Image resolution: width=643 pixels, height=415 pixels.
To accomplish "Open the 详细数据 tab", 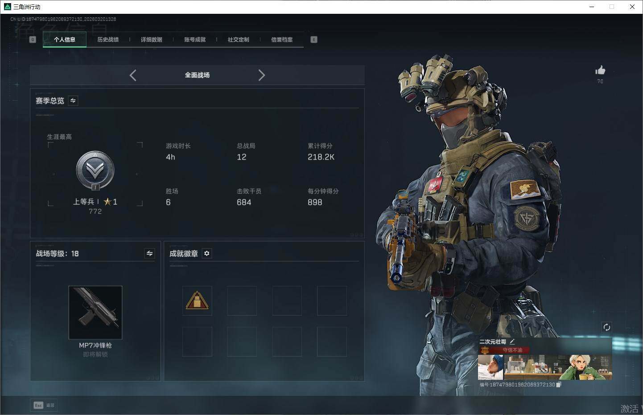I will coord(152,40).
